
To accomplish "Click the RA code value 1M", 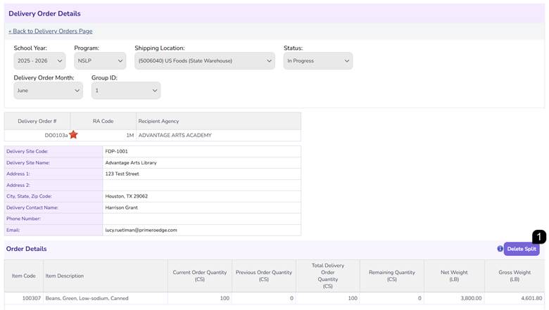I will coord(130,135).
